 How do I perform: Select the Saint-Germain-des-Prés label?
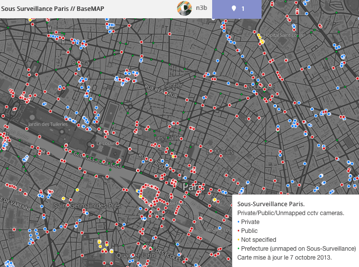point(87,206)
